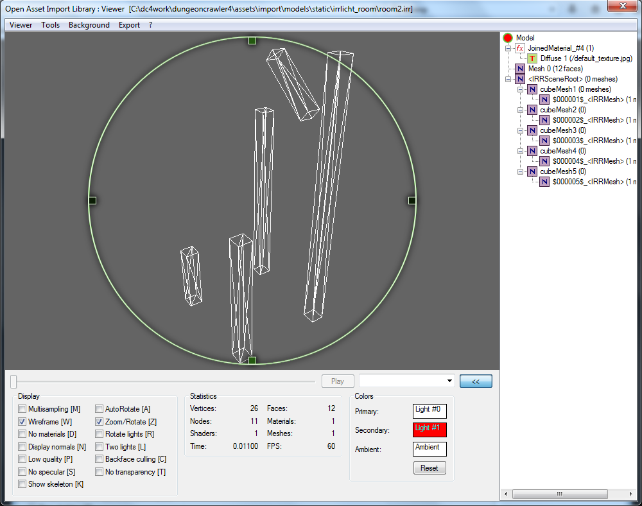Collapse the JoinedMaterial_#4 tree node
This screenshot has width=642, height=506.
[508, 48]
